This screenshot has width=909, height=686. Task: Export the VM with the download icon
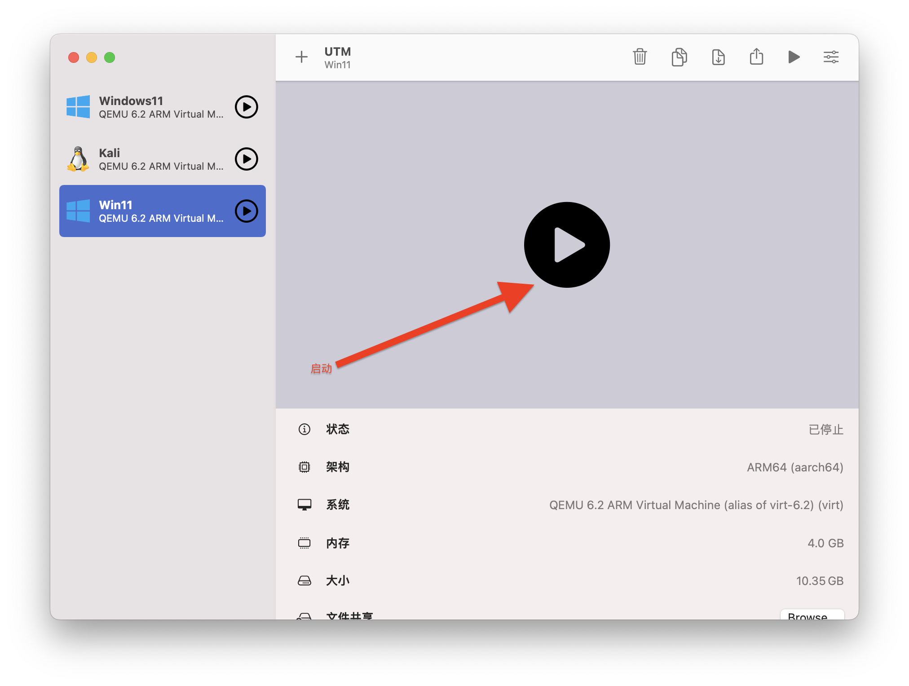pyautogui.click(x=718, y=57)
